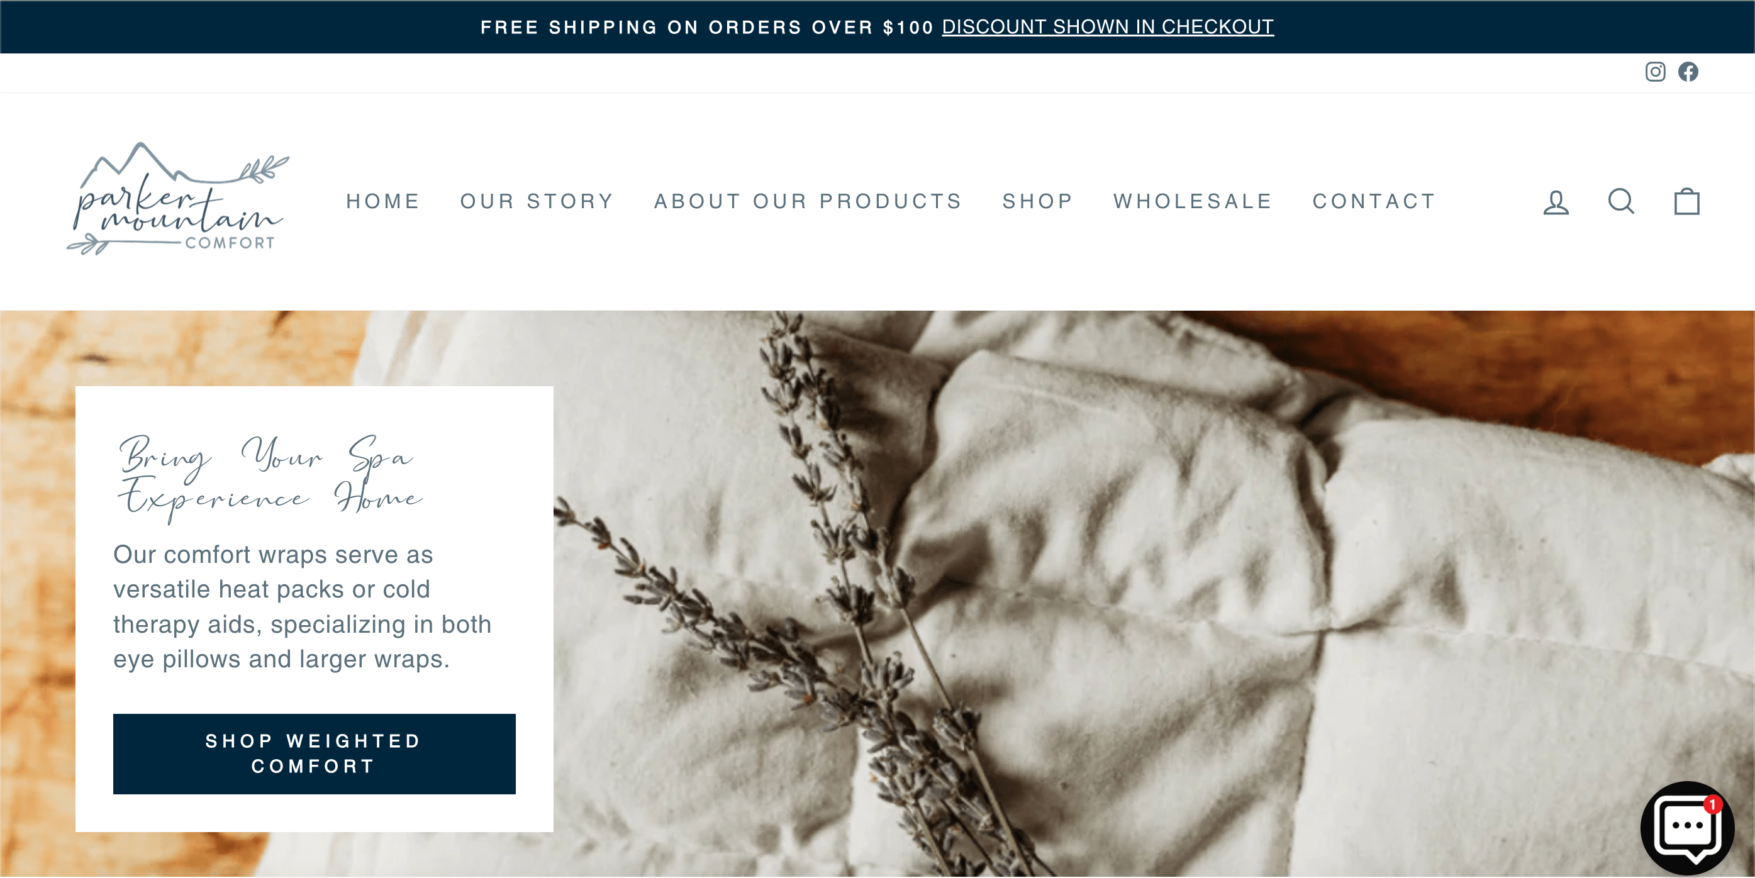This screenshot has height=878, width=1755.
Task: Select the Shop menu item
Action: click(1038, 202)
